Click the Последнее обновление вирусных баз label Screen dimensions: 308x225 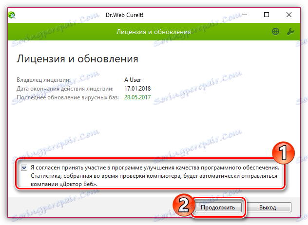pyautogui.click(x=68, y=97)
